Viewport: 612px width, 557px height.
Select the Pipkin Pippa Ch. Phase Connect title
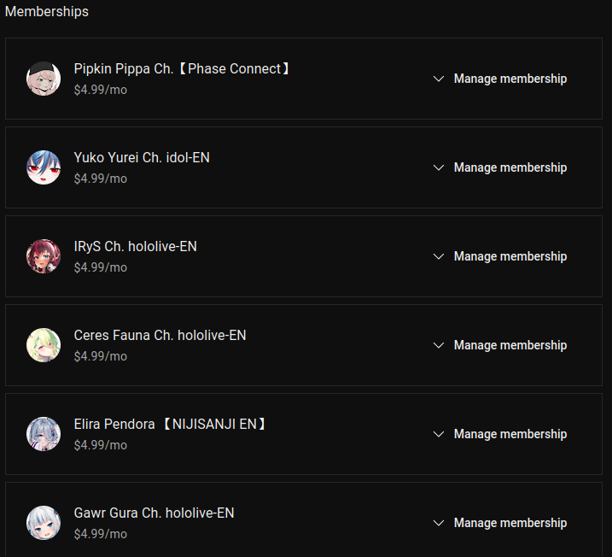182,68
